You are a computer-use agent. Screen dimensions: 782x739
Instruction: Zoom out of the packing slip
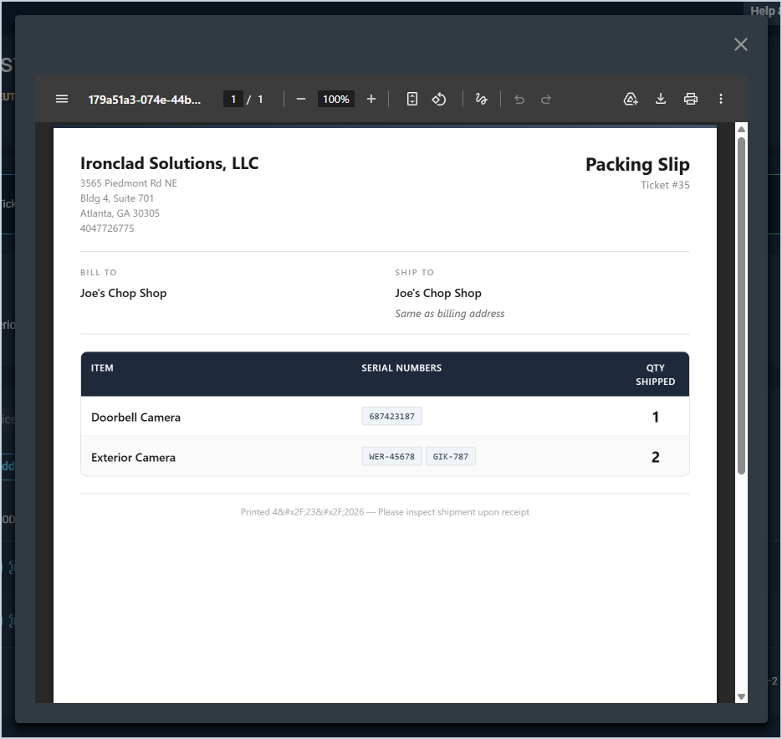301,99
